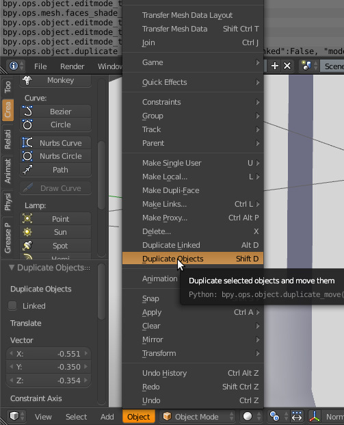Viewport: 344px width, 425px height.
Task: Switch to the Animation tab
Action: [x=8, y=171]
